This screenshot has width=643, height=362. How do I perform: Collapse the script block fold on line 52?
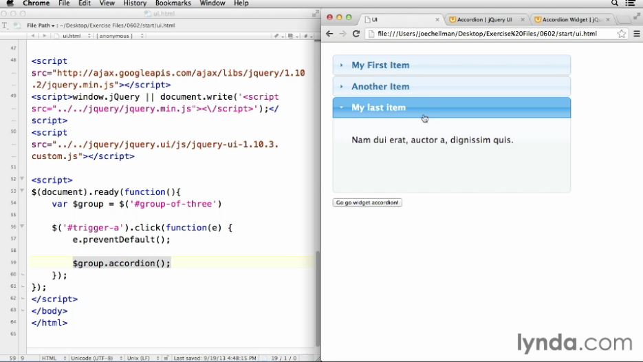[x=22, y=179]
